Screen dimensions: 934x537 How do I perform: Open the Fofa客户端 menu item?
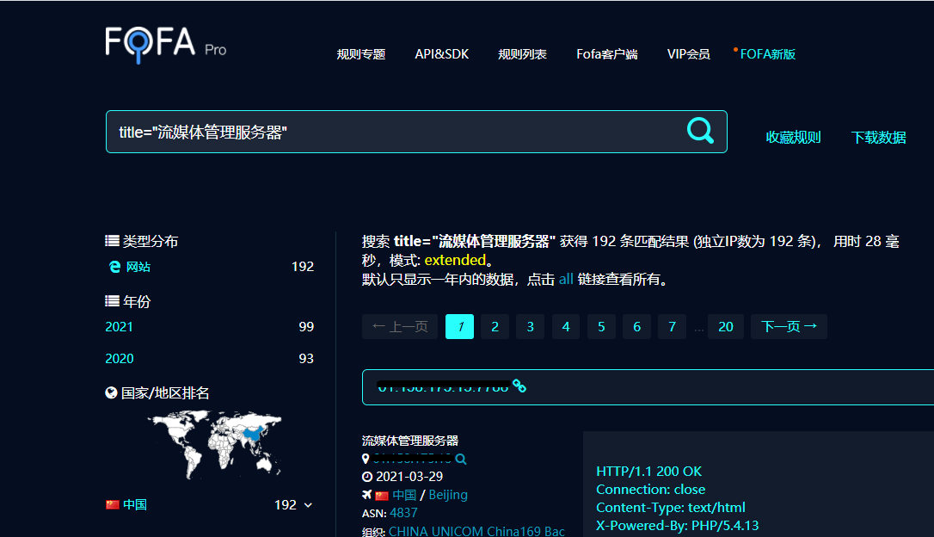click(607, 54)
